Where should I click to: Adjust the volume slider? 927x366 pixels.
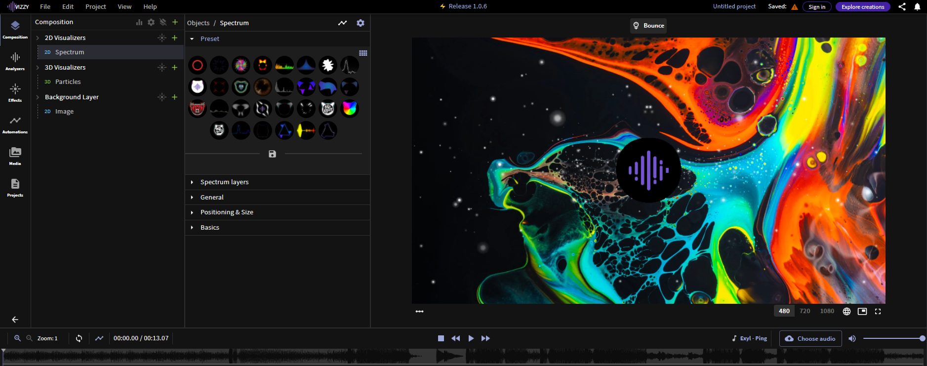[x=893, y=338]
